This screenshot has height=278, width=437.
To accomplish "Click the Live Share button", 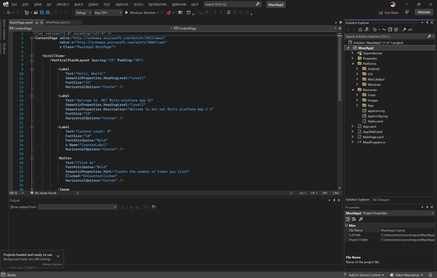I will (388, 13).
